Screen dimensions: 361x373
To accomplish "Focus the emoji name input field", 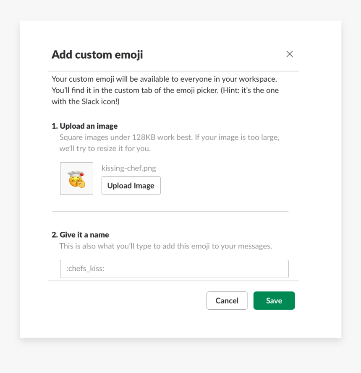I will (x=174, y=269).
